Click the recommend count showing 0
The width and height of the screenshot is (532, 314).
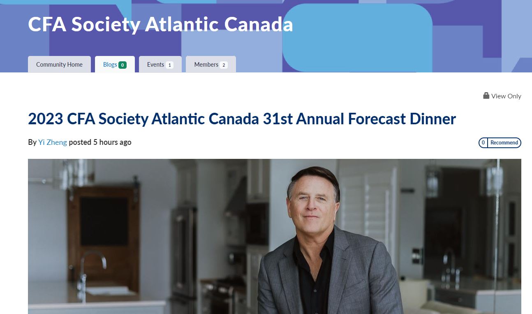483,143
